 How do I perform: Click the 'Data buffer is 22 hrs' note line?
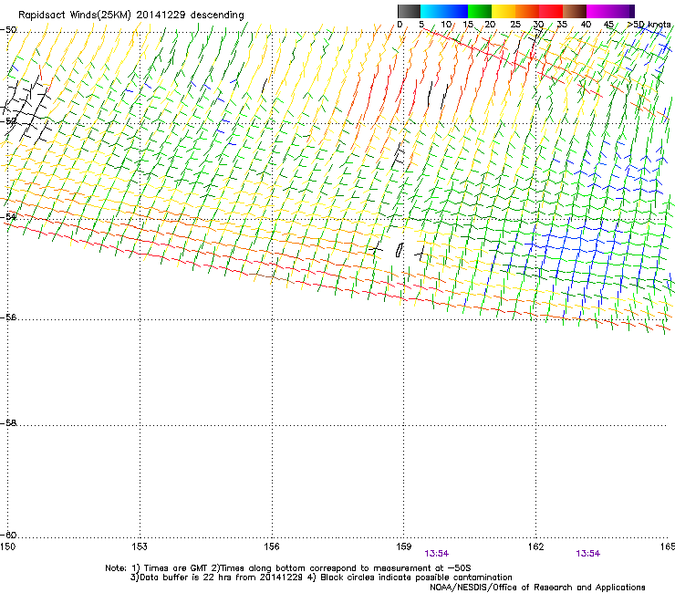pyautogui.click(x=321, y=577)
